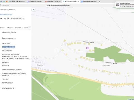This screenshot has width=134, height=100.
Task: Select the highlighted purple parcel on map
Action: point(88,48)
